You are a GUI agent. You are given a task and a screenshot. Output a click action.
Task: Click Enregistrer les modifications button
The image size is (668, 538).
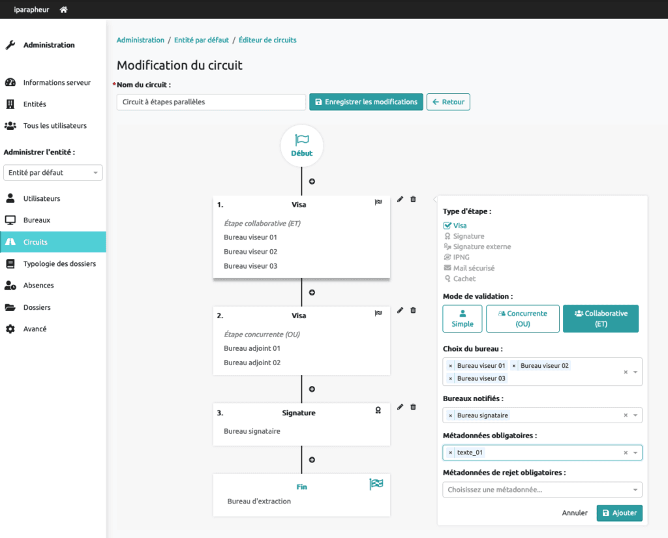(x=366, y=102)
